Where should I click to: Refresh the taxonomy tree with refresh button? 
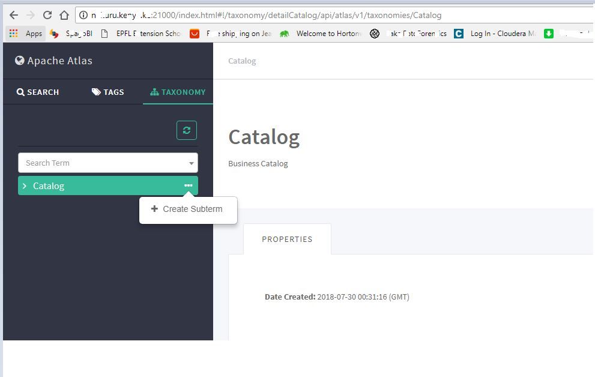pos(187,130)
